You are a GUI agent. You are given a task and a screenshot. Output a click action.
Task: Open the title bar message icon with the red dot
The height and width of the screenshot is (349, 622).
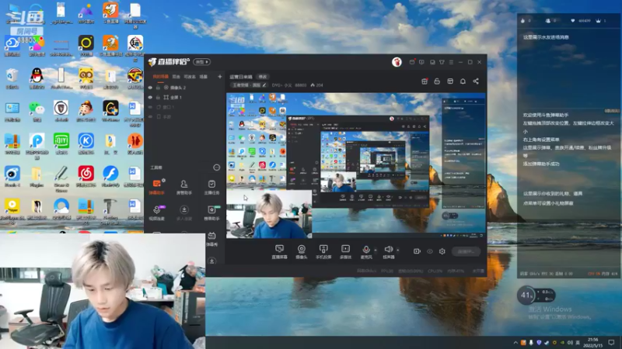[x=412, y=62]
